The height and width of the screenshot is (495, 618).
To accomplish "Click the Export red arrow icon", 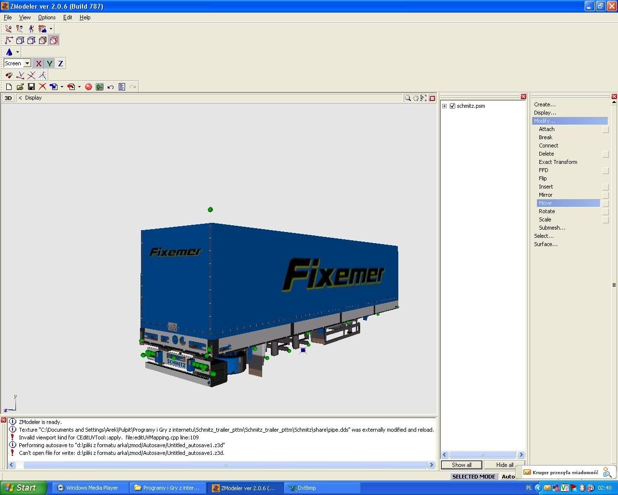I will coord(71,87).
